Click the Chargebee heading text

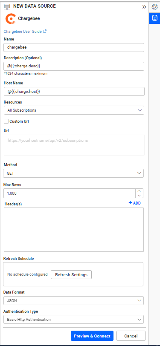[29, 19]
